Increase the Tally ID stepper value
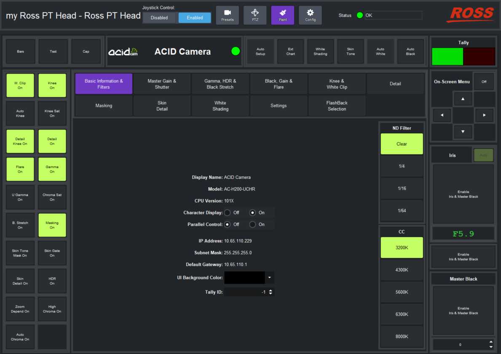This screenshot has width=501, height=354. point(271,290)
